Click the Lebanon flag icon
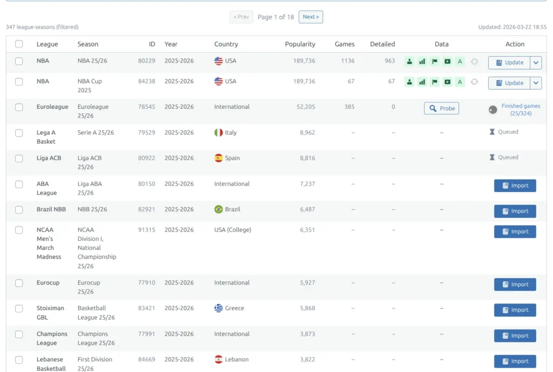 tap(218, 360)
